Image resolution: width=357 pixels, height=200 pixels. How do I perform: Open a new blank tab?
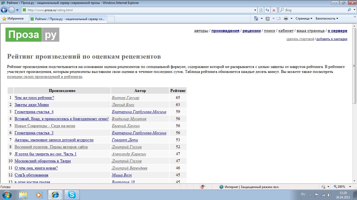point(111,19)
